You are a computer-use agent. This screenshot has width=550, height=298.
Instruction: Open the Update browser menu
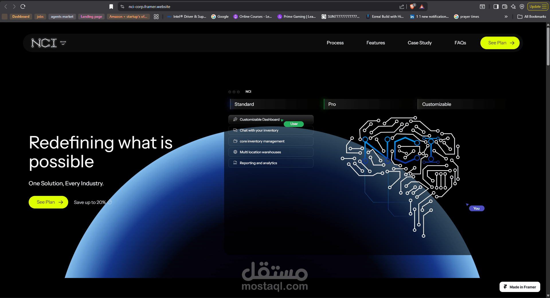[538, 7]
